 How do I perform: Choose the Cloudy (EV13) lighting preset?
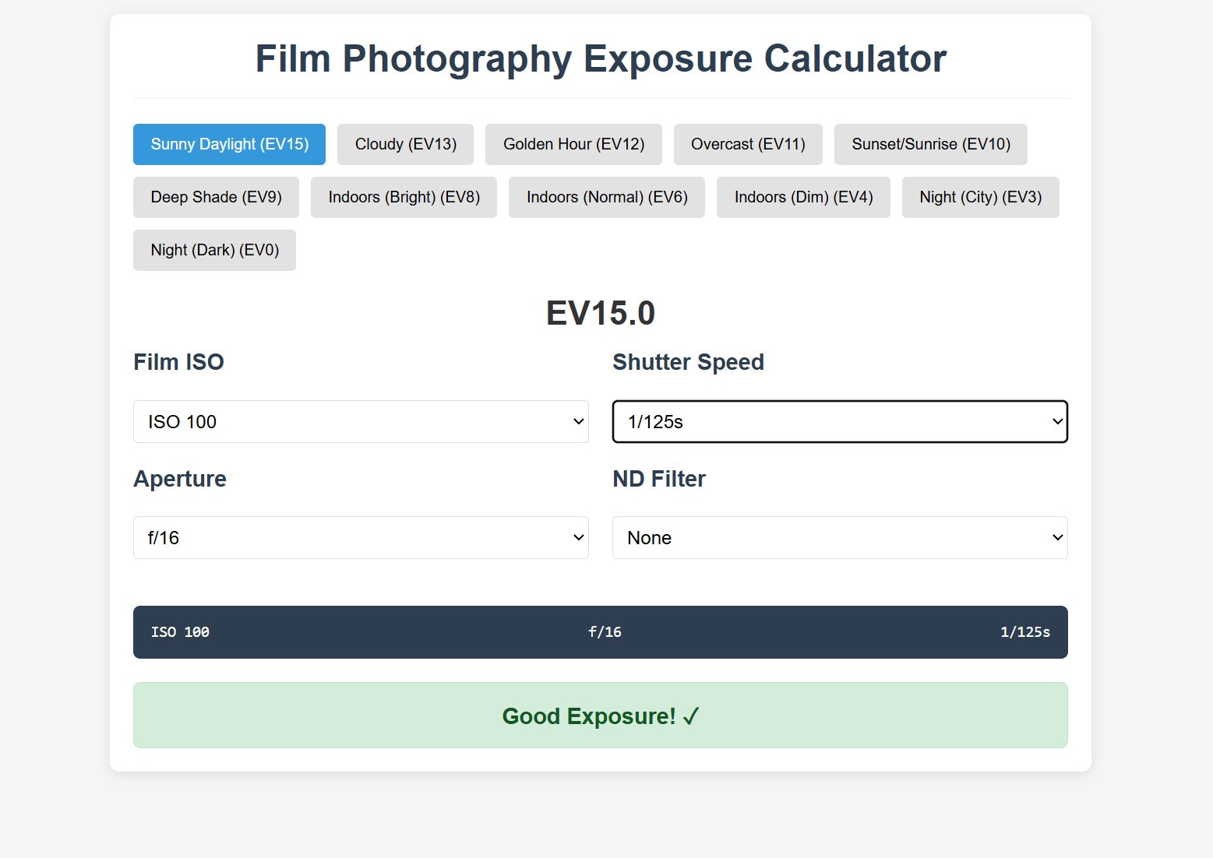pyautogui.click(x=405, y=144)
